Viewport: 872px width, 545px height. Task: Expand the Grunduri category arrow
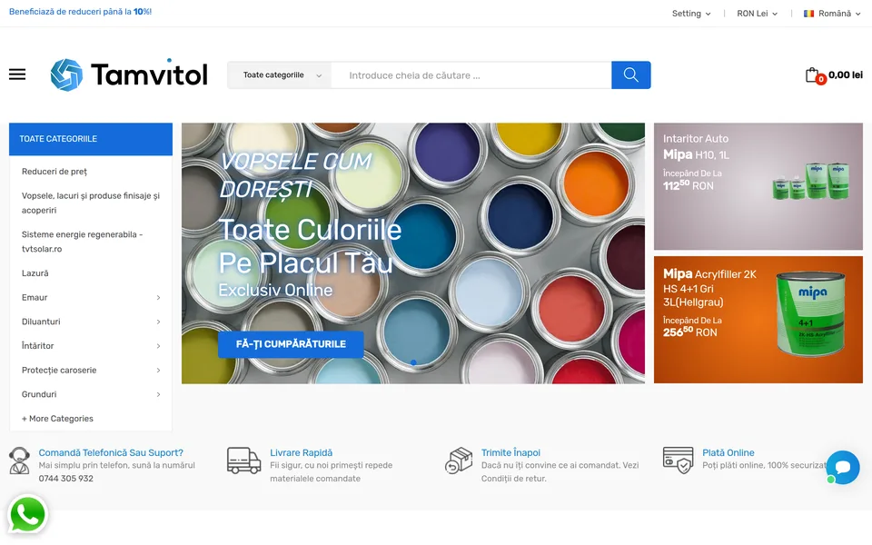click(158, 394)
